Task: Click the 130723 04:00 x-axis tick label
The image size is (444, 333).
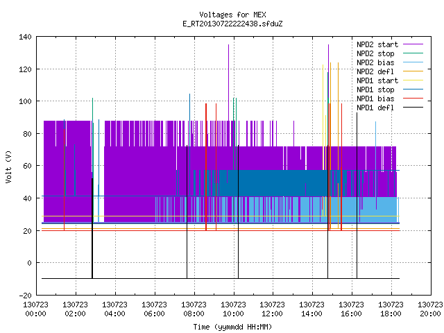Action: 114,309
